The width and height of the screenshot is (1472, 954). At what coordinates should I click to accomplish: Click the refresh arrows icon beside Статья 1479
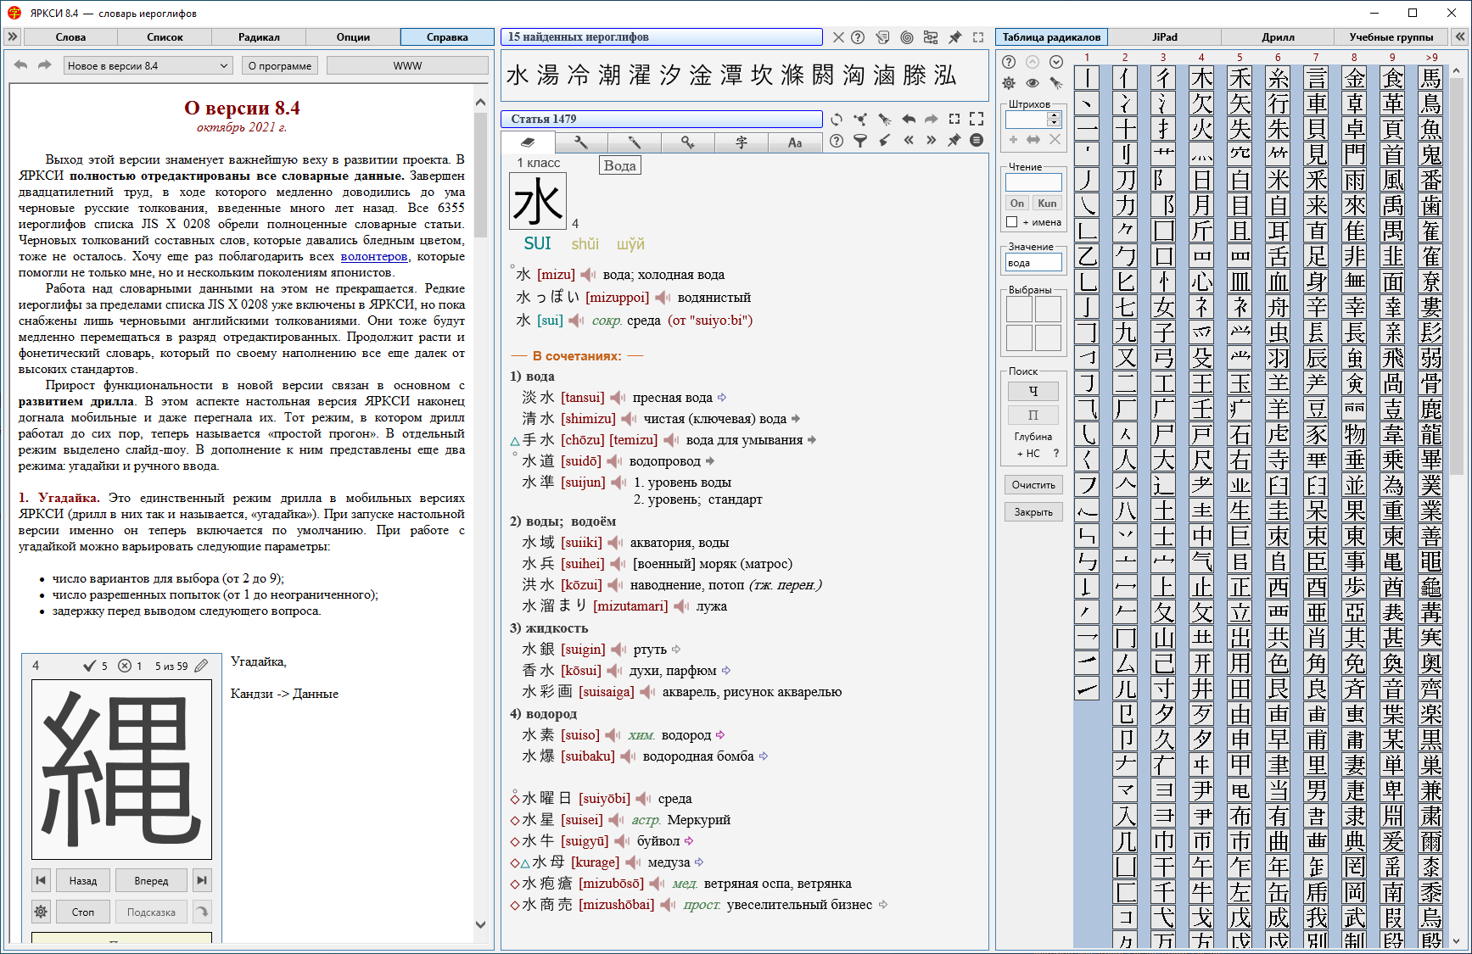tap(837, 120)
